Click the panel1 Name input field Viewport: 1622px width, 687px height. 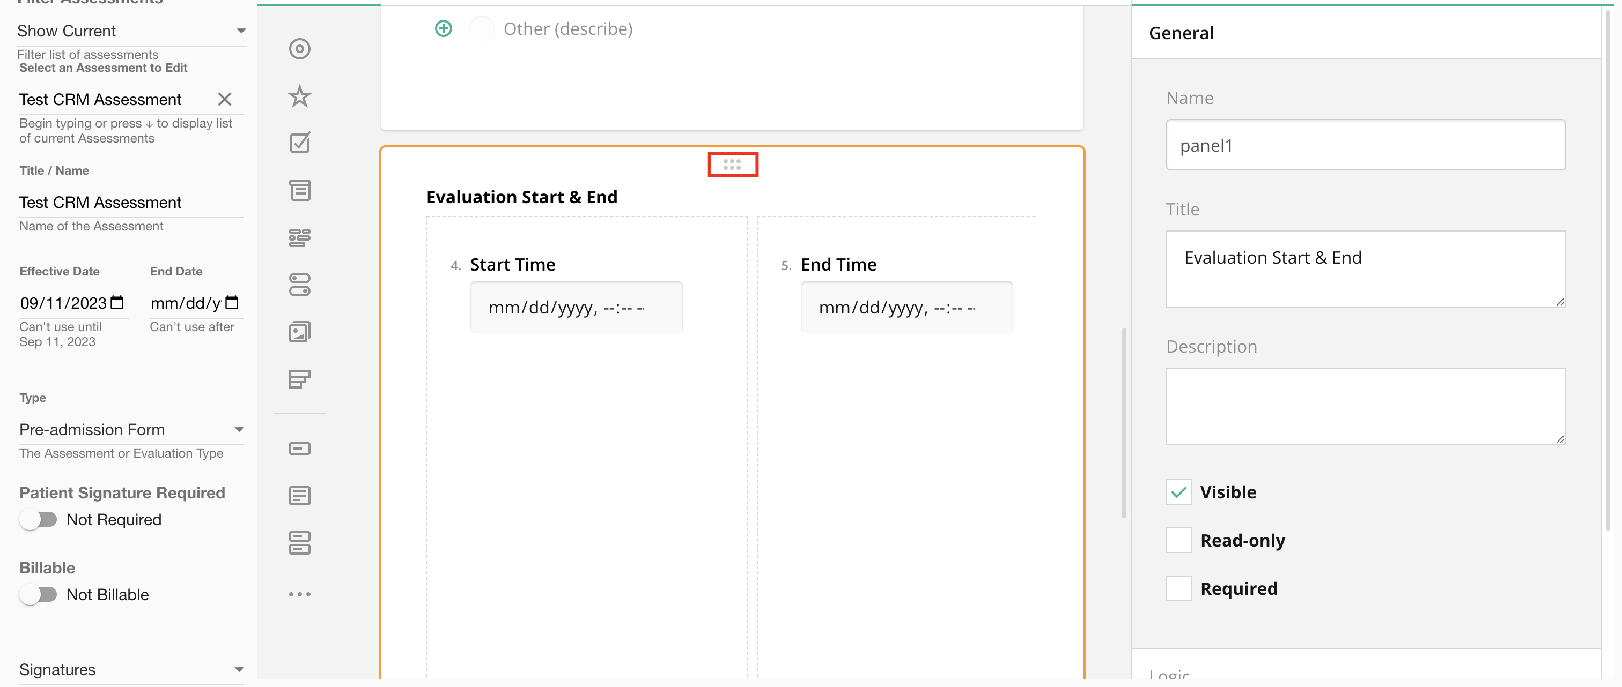(x=1365, y=145)
